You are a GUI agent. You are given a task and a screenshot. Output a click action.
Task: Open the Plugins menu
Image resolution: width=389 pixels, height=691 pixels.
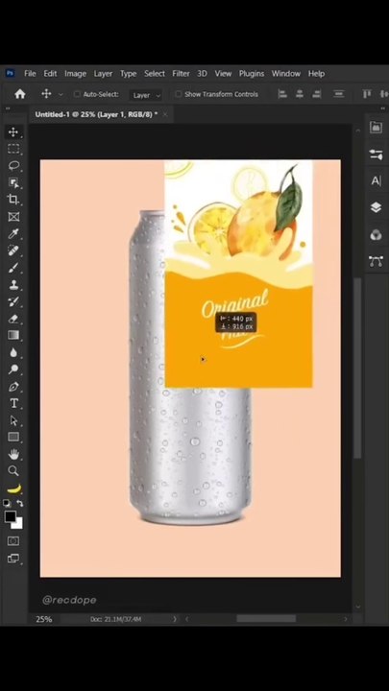[252, 74]
